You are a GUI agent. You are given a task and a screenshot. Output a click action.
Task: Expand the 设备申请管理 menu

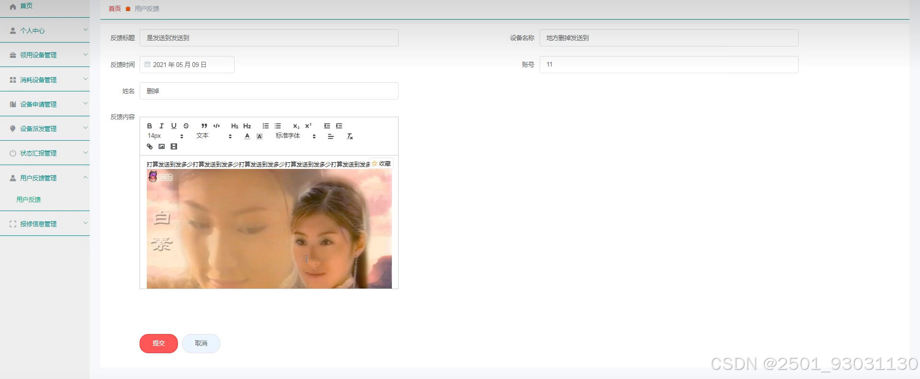coord(45,104)
